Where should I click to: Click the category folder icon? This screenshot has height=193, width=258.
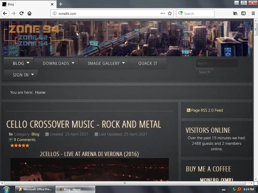pos(11,134)
